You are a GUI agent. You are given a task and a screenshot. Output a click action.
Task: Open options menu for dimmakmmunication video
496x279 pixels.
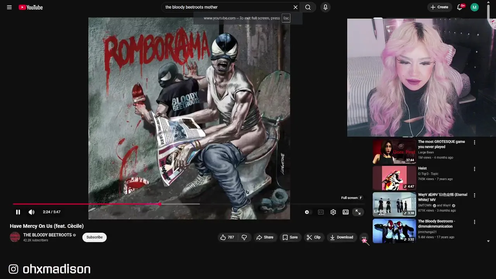[474, 222]
